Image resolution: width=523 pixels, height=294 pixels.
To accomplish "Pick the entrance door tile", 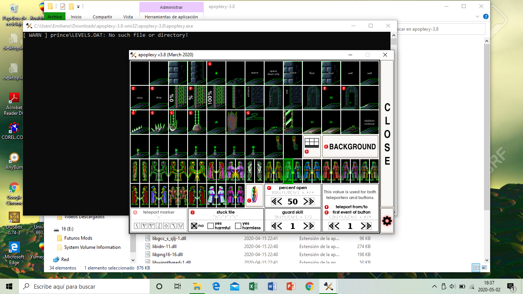I will [255, 97].
